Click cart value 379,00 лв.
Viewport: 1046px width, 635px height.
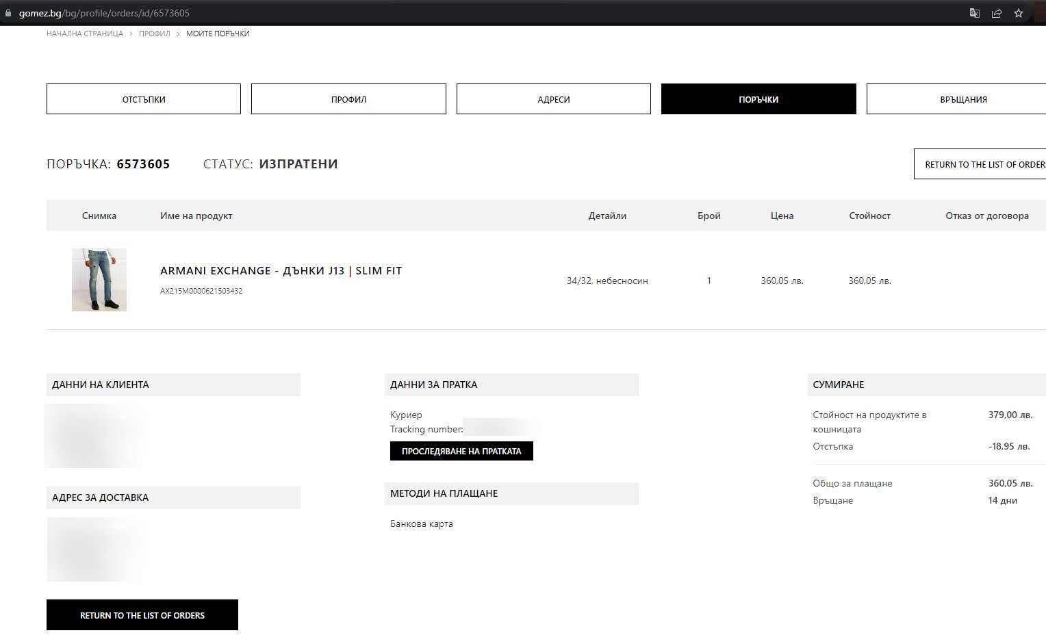tap(1010, 415)
